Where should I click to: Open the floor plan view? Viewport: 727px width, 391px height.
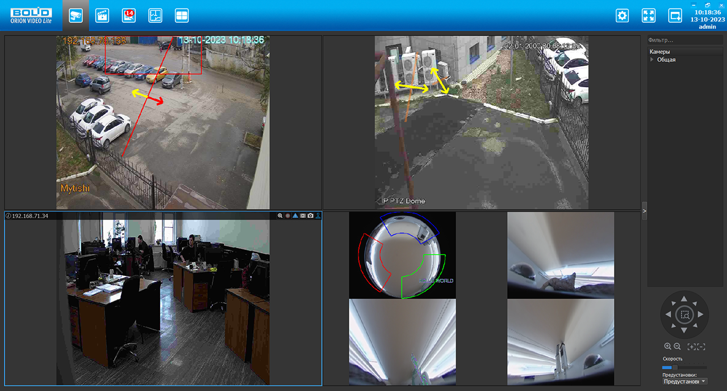[155, 15]
